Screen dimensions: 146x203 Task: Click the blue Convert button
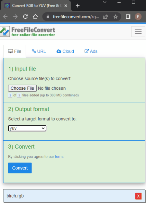click(x=20, y=168)
